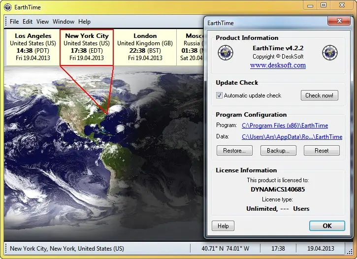Click the status bar resize grip corner

coord(350,251)
